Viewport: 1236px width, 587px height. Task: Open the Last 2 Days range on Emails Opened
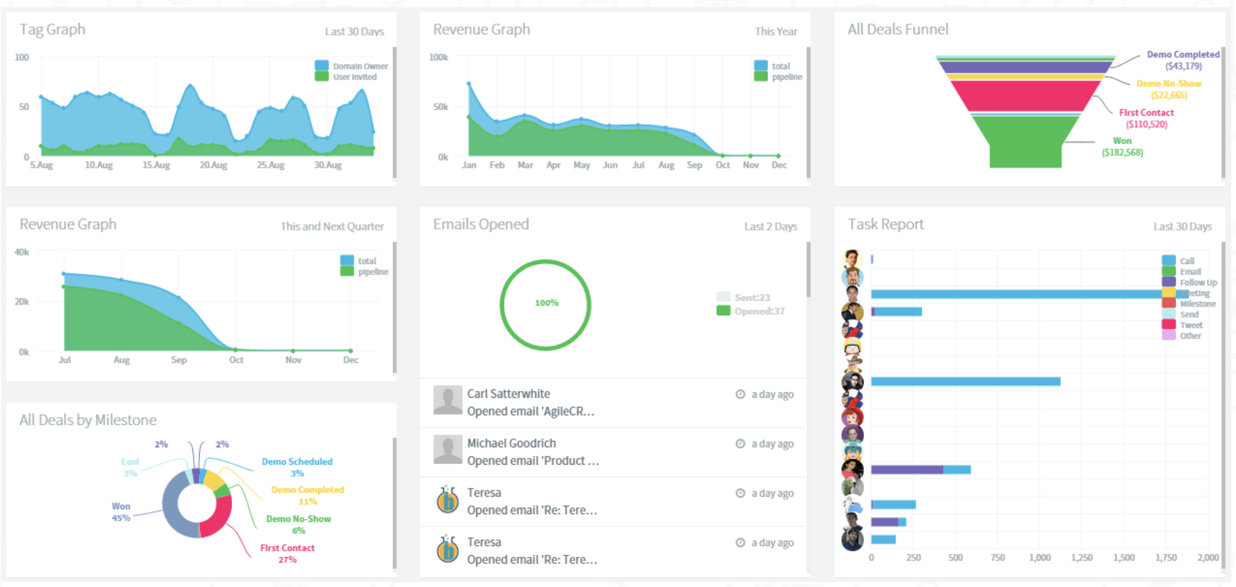pyautogui.click(x=770, y=227)
